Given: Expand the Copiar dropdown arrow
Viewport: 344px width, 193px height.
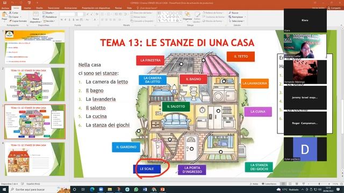Looking at the screenshot, I should (20, 17).
